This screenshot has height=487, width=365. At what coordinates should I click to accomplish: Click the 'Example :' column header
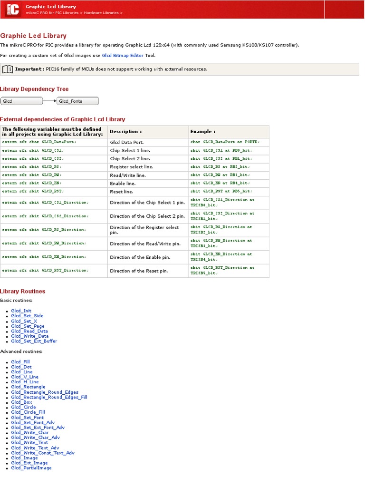tap(229, 132)
